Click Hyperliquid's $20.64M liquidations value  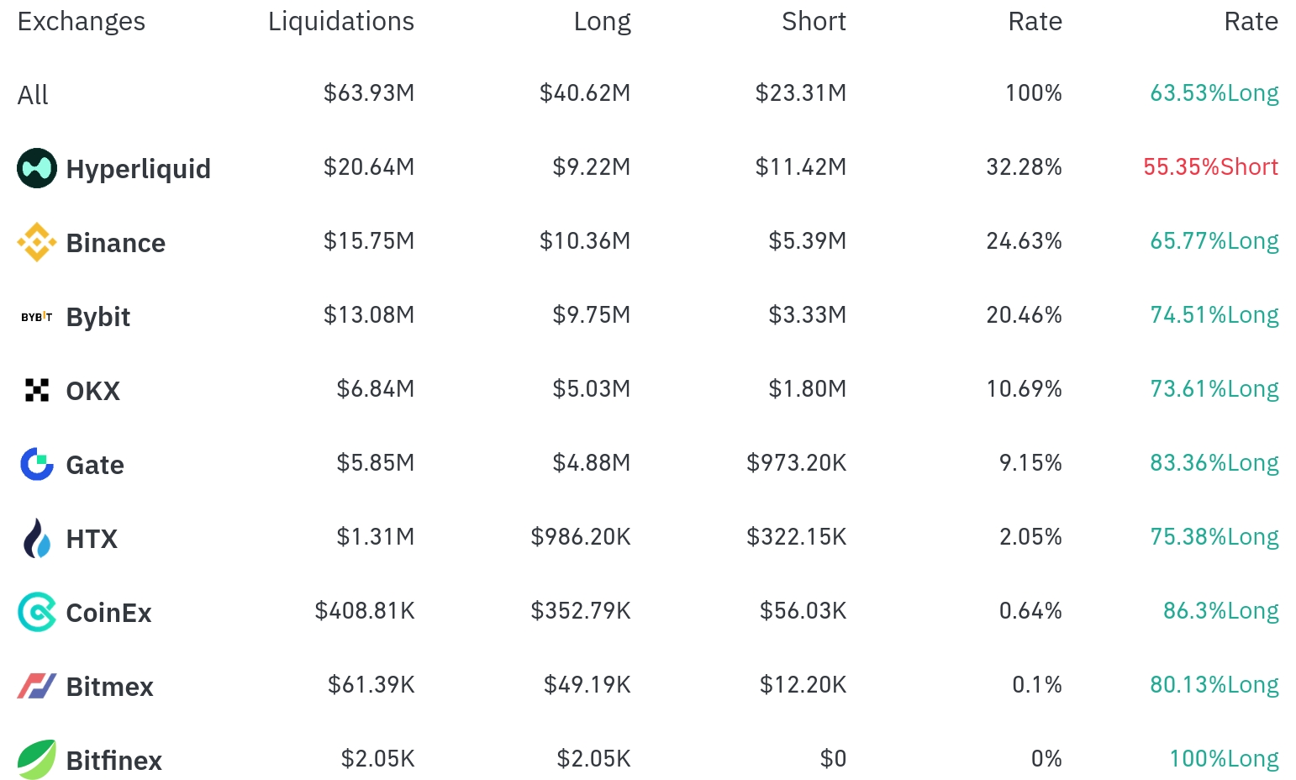369,167
